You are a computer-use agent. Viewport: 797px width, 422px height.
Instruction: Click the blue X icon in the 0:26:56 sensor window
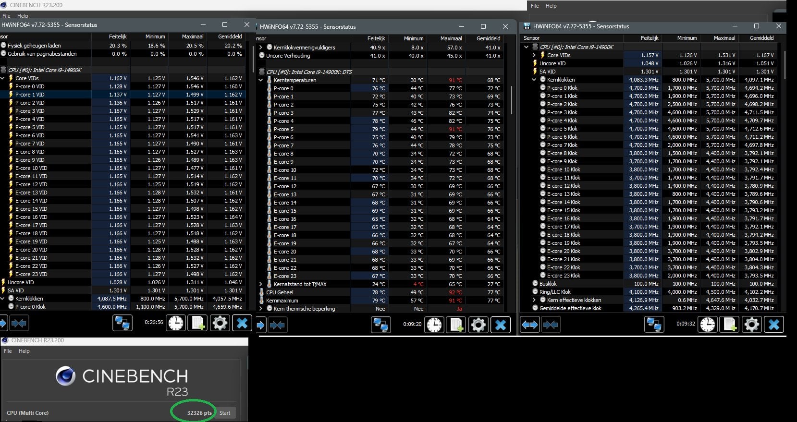click(x=242, y=323)
